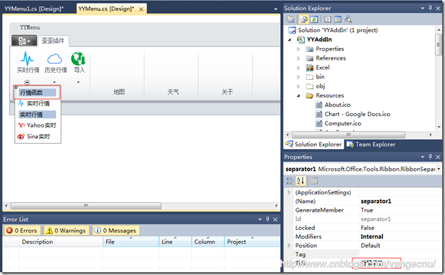Toggle the 0 Messages filter button
Screen dimensions: 445x275
(115, 231)
